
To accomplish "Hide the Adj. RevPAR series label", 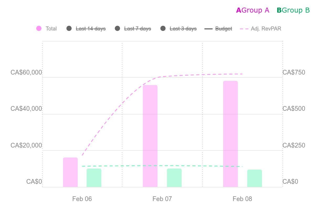I will (x=266, y=29).
